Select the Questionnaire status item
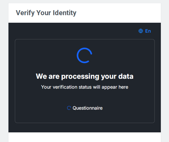 [85, 108]
